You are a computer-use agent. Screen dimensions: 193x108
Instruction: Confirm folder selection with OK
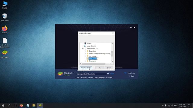click(x=100, y=68)
